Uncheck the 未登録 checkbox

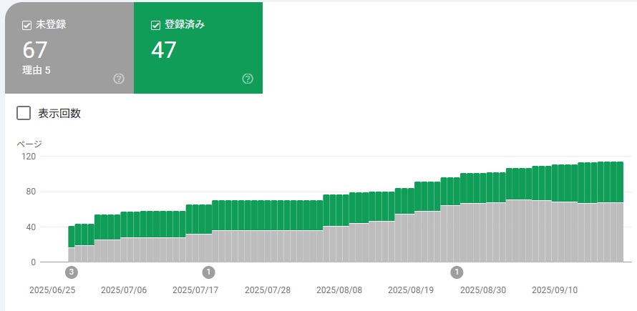27,26
